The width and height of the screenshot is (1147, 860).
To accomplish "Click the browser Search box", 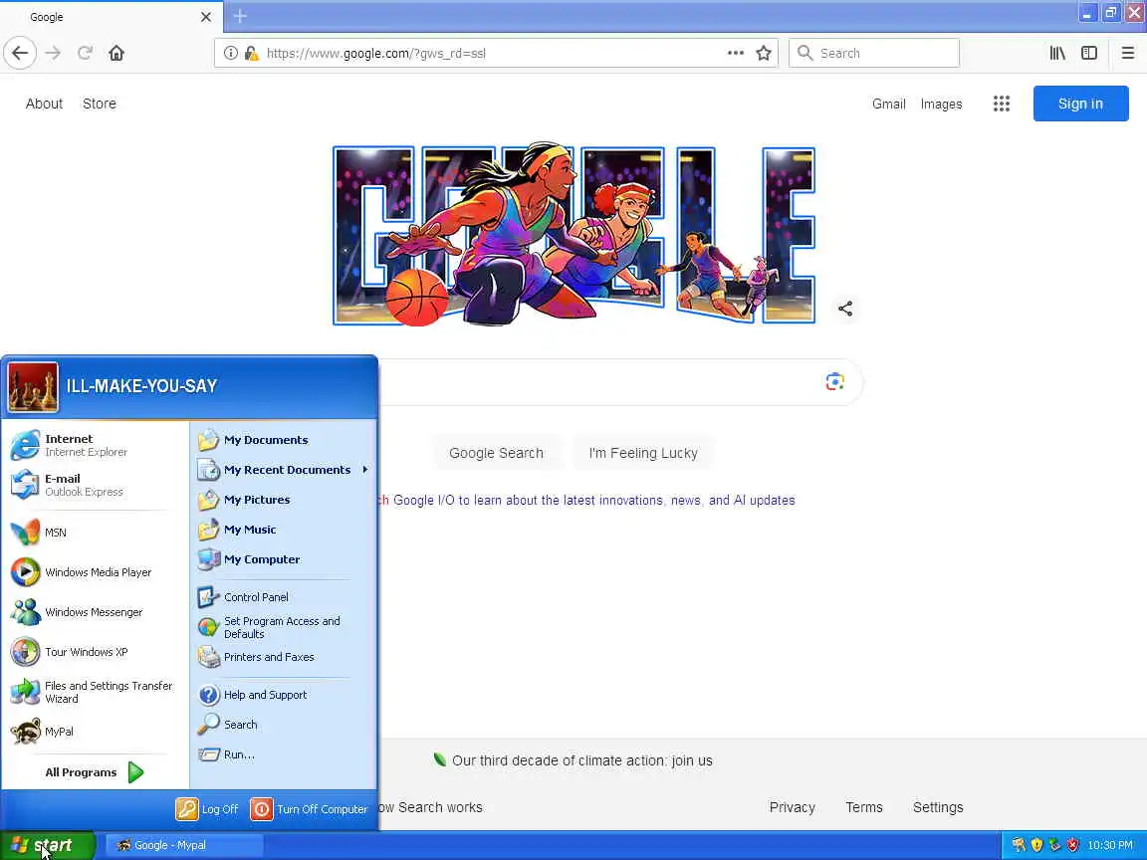I will point(874,53).
